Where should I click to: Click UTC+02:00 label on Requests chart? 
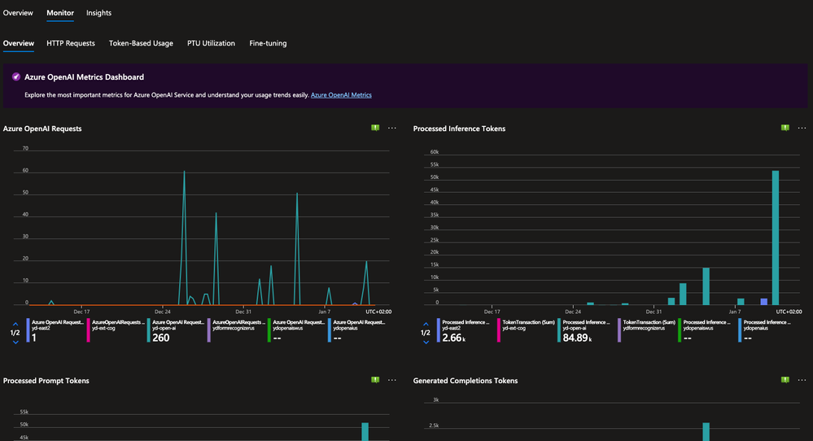378,312
